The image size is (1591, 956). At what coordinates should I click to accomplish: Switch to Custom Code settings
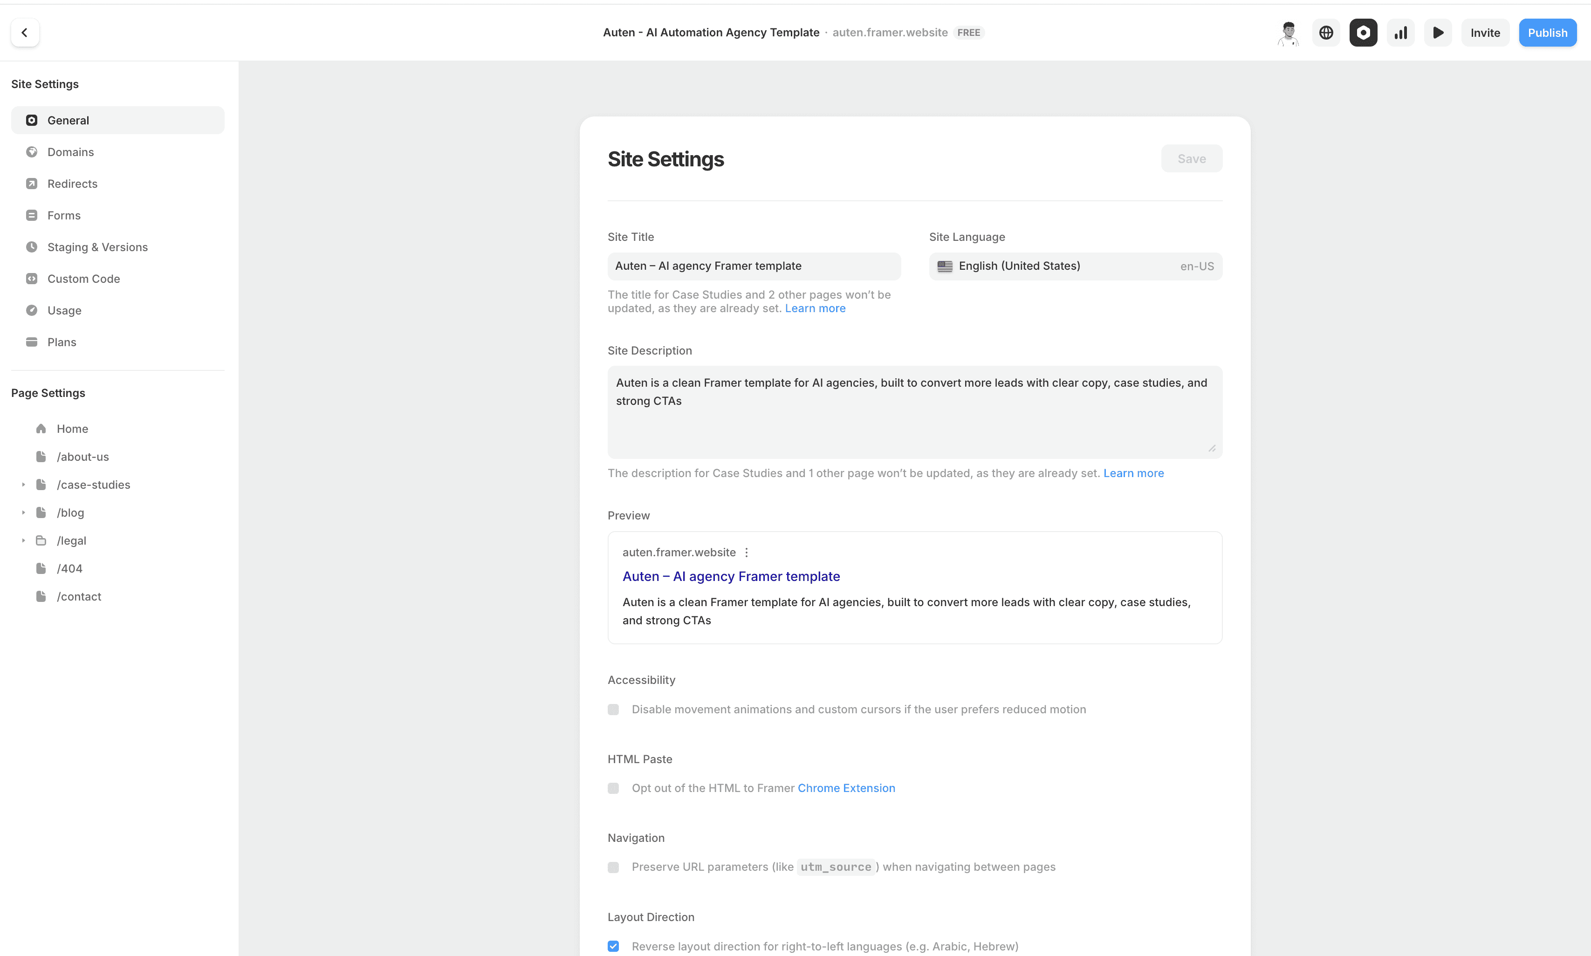[83, 279]
